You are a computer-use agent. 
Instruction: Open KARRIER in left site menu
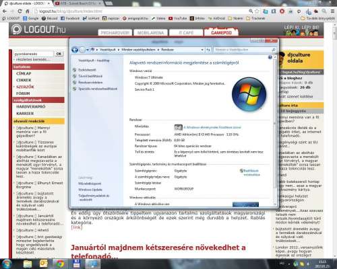pos(25,114)
